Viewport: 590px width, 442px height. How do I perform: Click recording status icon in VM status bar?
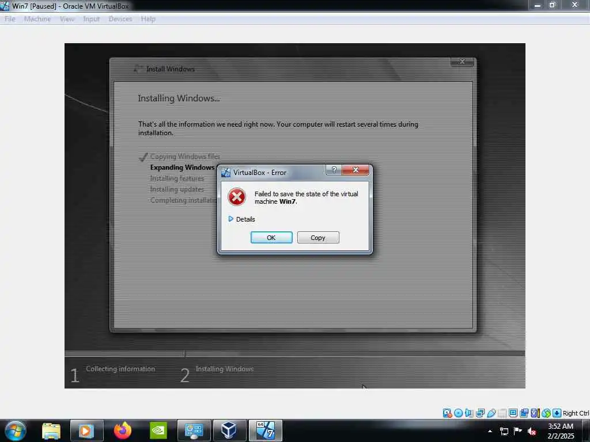[x=524, y=413]
